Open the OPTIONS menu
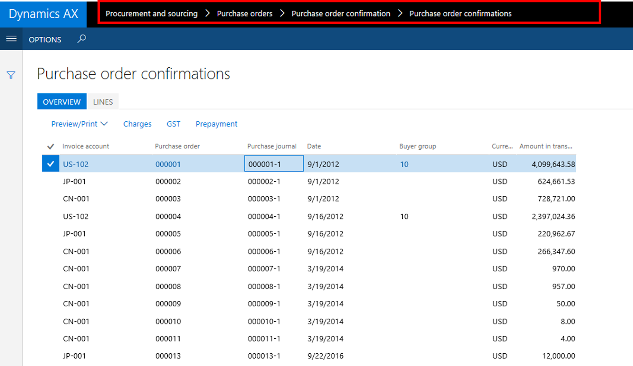The height and width of the screenshot is (366, 633). click(x=45, y=39)
